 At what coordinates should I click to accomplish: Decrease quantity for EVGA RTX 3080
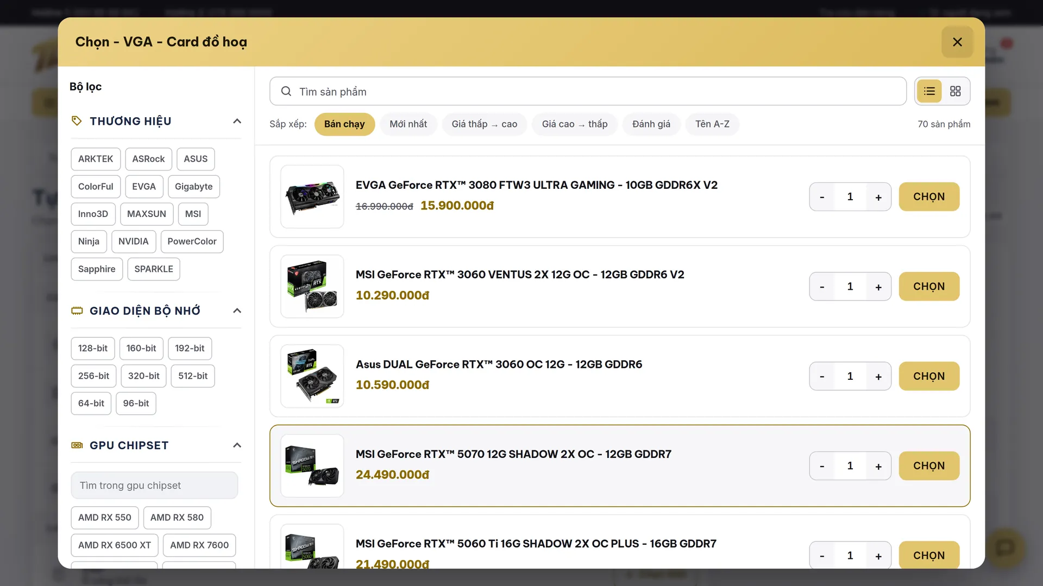[822, 197]
